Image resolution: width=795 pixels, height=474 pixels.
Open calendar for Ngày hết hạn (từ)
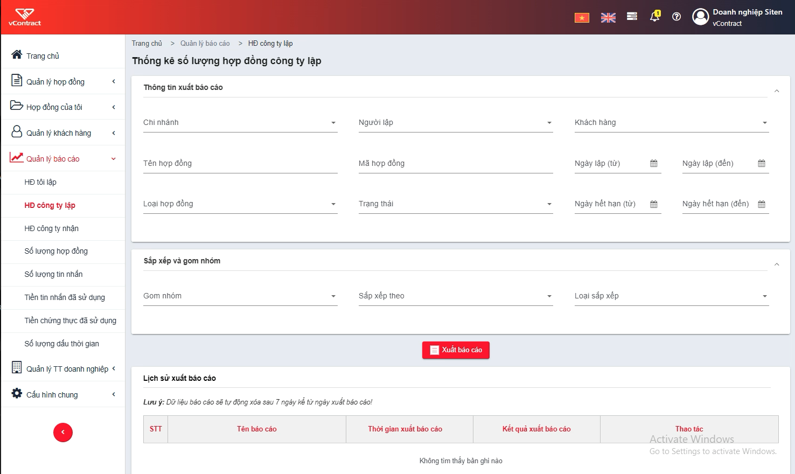(x=654, y=204)
